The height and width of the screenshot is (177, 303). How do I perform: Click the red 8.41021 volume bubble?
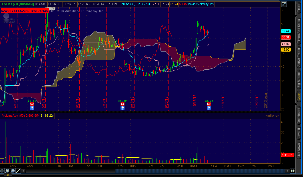coord(287,155)
